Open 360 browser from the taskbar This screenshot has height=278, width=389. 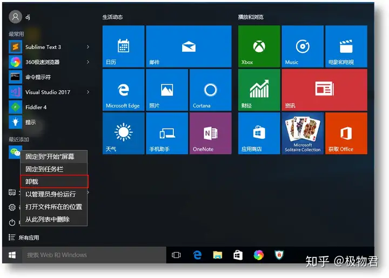point(258,255)
